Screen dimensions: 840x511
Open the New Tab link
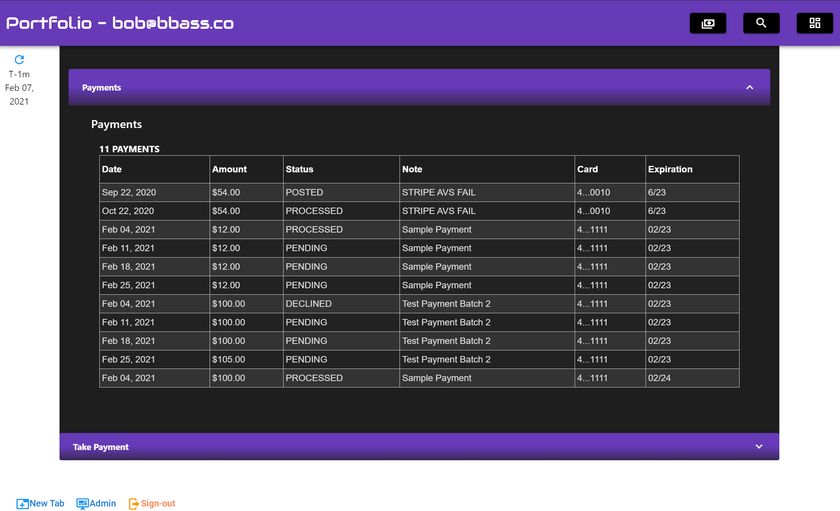pyautogui.click(x=47, y=503)
